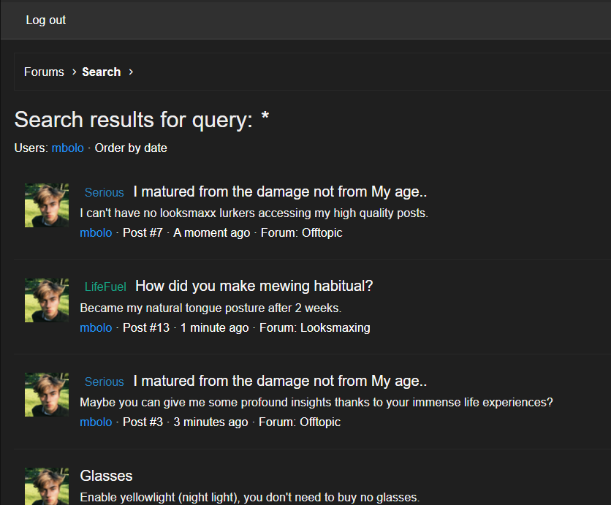The width and height of the screenshot is (611, 505).
Task: Select the LifeFuel prefix tag
Action: coord(105,286)
